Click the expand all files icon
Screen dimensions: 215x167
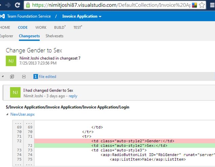click(x=12, y=77)
